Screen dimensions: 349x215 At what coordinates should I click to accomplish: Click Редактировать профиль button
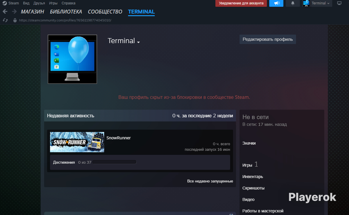coord(268,39)
